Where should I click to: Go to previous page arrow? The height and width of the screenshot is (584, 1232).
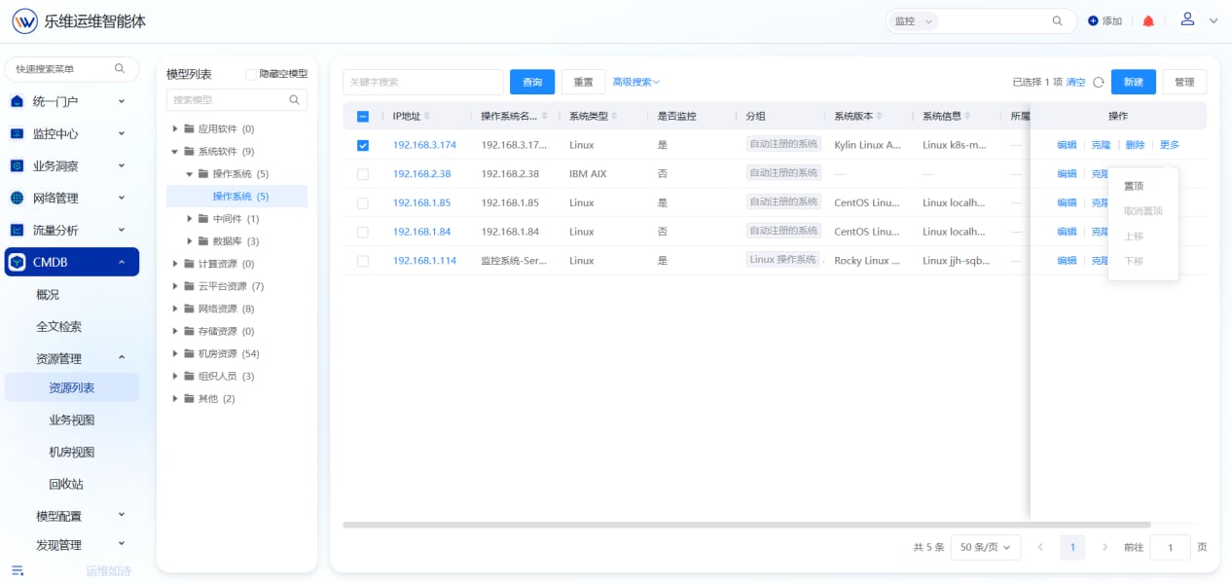(x=1040, y=547)
